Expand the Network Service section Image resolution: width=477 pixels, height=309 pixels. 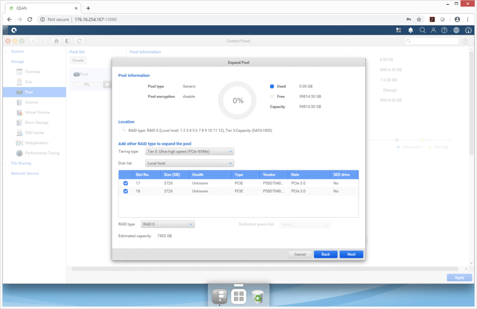[x=25, y=173]
